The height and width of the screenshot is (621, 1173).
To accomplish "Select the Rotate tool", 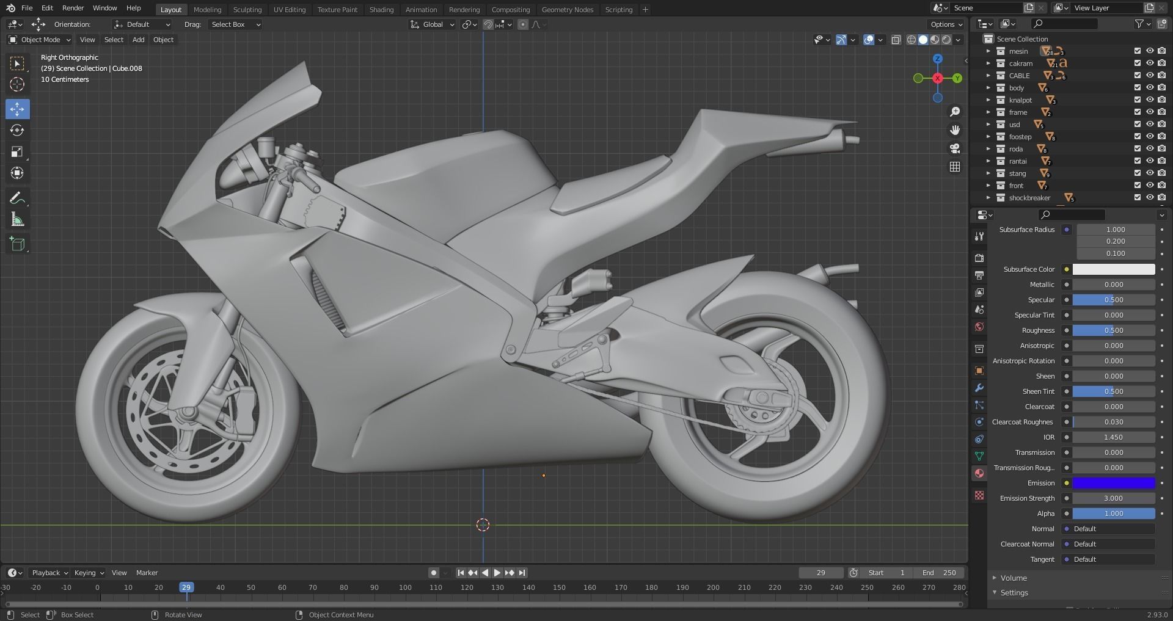I will click(17, 131).
